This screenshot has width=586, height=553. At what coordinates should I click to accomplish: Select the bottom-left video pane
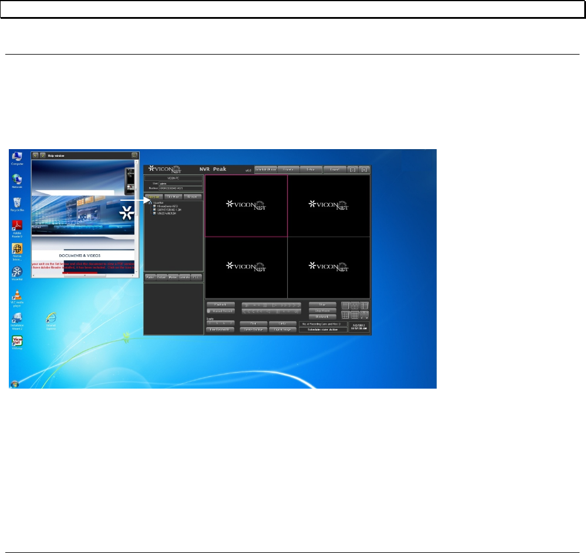[246, 268]
